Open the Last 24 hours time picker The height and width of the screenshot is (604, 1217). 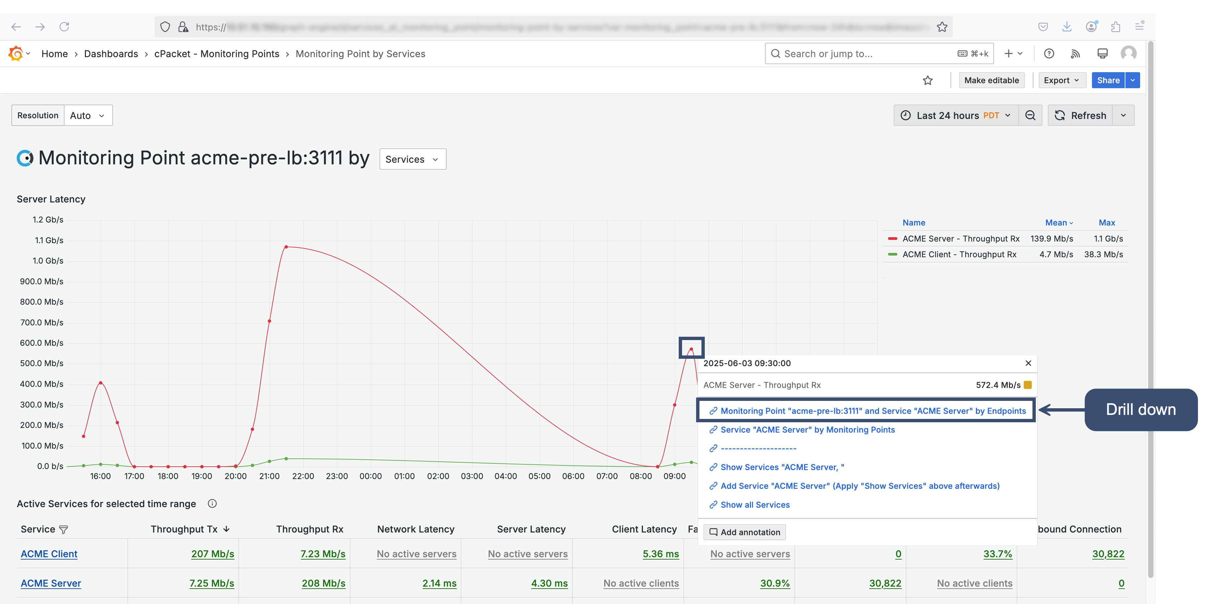click(x=956, y=115)
